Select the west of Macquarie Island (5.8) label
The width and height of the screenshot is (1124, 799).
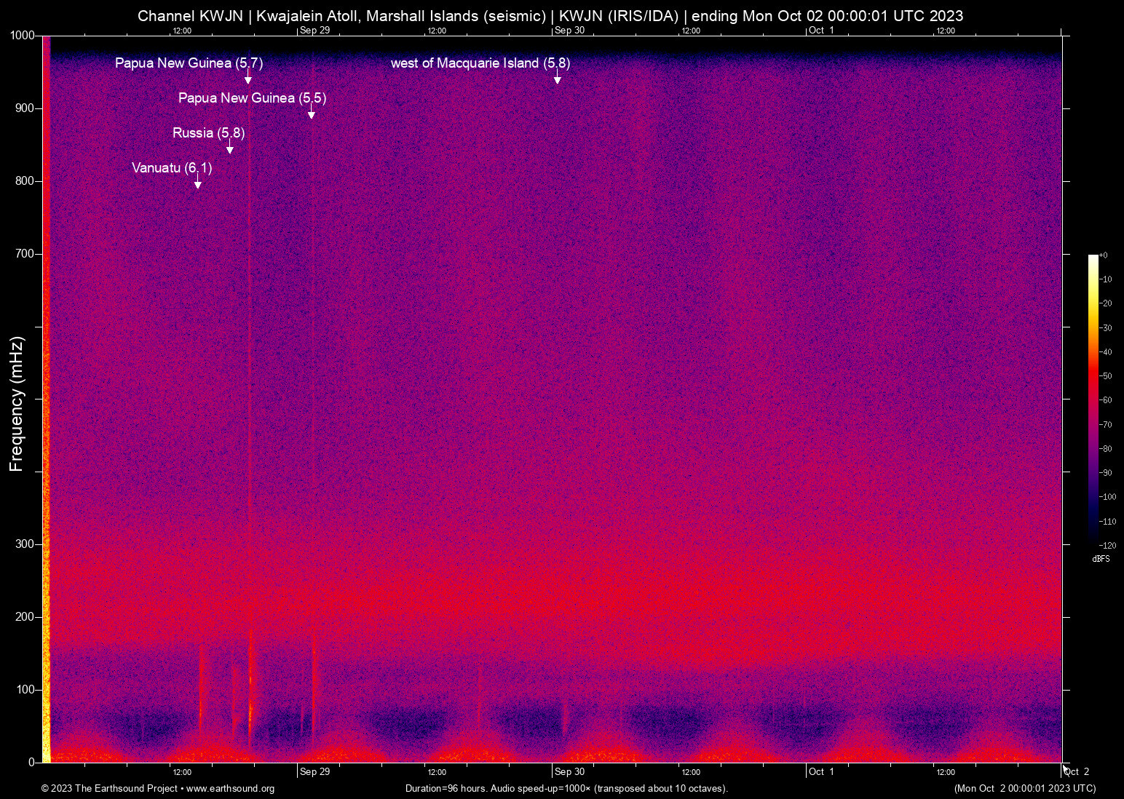point(480,63)
